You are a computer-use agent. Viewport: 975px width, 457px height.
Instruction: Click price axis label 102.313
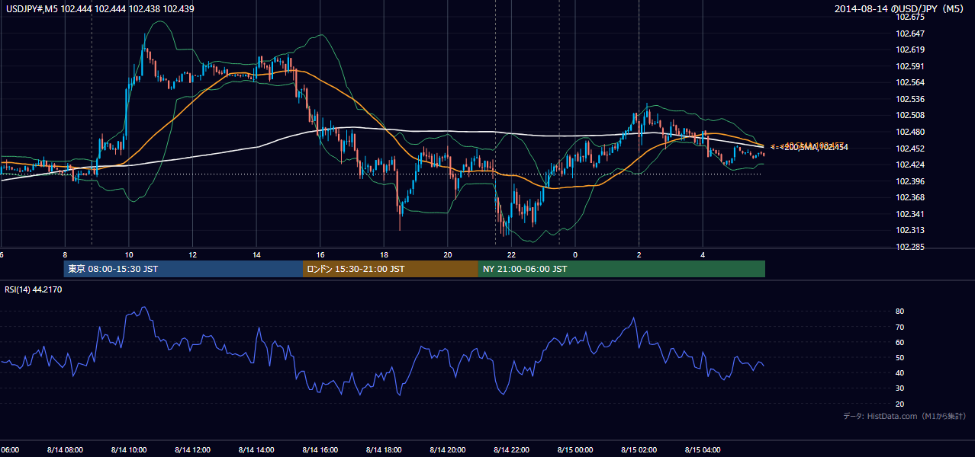(911, 230)
